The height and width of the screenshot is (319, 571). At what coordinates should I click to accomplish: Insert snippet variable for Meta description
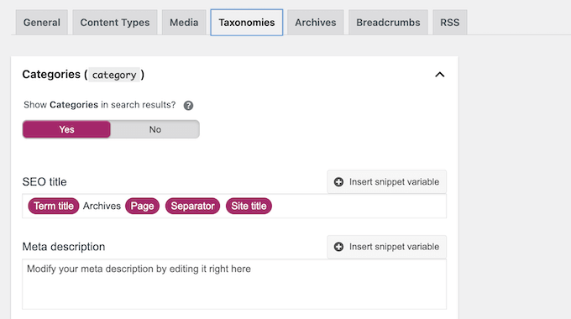point(387,247)
